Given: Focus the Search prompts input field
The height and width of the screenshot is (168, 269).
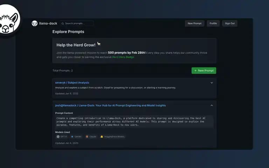Looking at the screenshot, I should coord(77,23).
